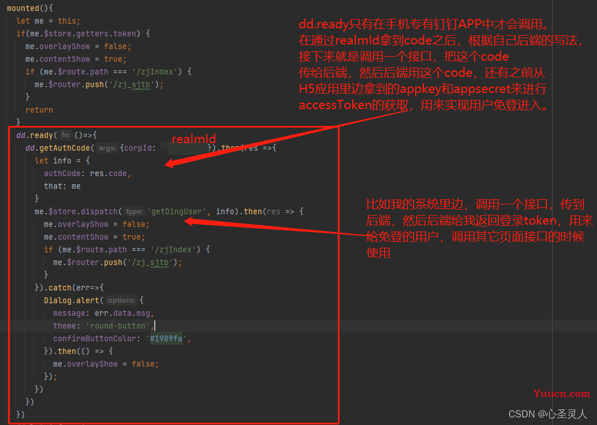597x425 pixels.
Task: Click the 'that: me' property line
Action: [x=62, y=186]
